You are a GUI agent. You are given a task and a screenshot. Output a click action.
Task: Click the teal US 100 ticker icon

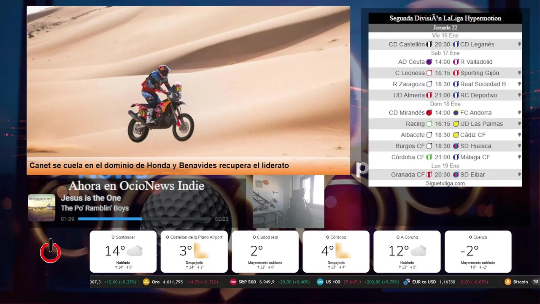[x=320, y=282]
